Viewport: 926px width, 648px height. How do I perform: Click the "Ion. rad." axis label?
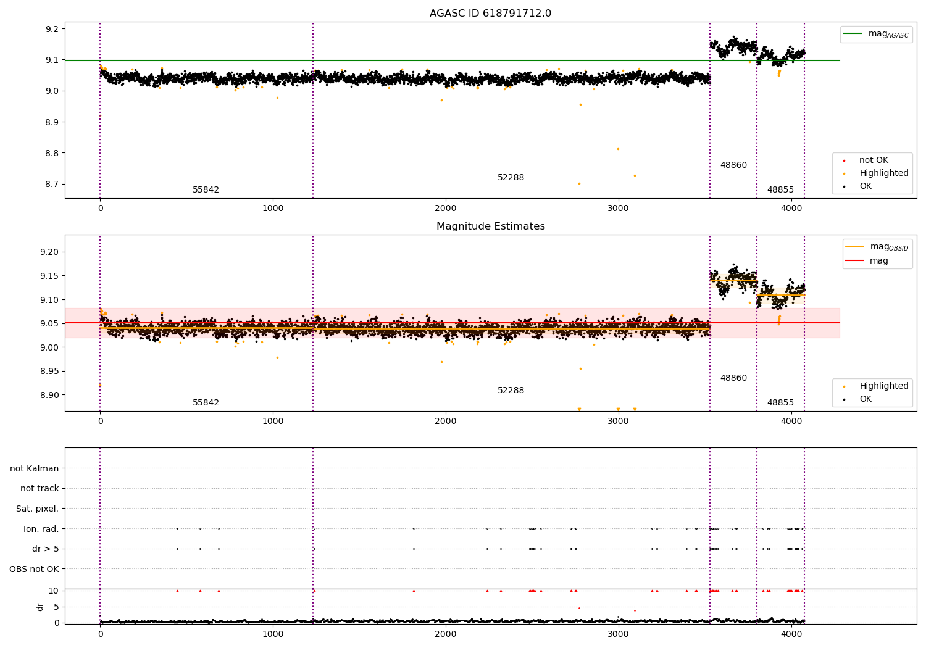click(x=41, y=529)
